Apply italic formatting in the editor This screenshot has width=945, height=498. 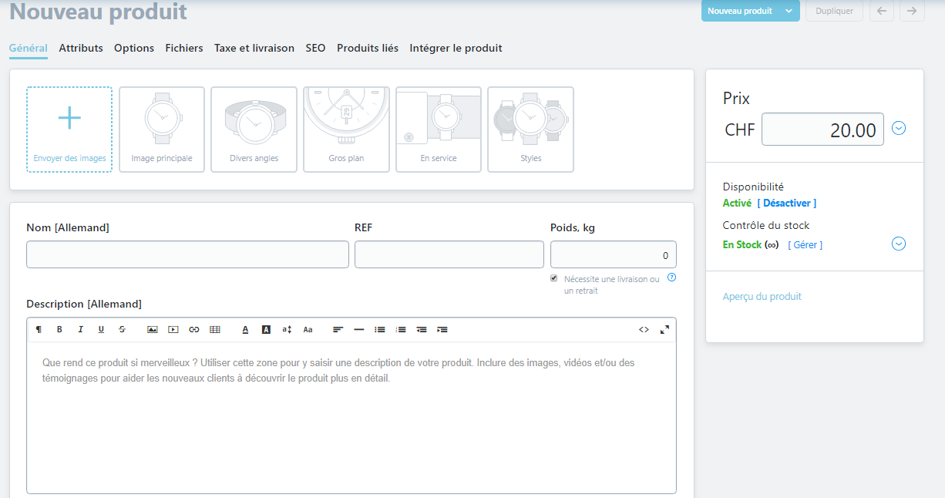(x=80, y=329)
